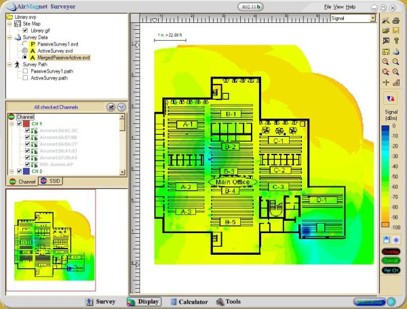Click the channel list scroll down arrow

(122, 172)
